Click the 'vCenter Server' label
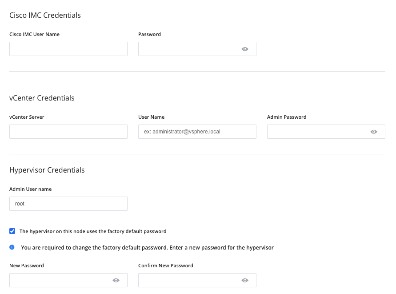The width and height of the screenshot is (396, 294). coord(27,117)
